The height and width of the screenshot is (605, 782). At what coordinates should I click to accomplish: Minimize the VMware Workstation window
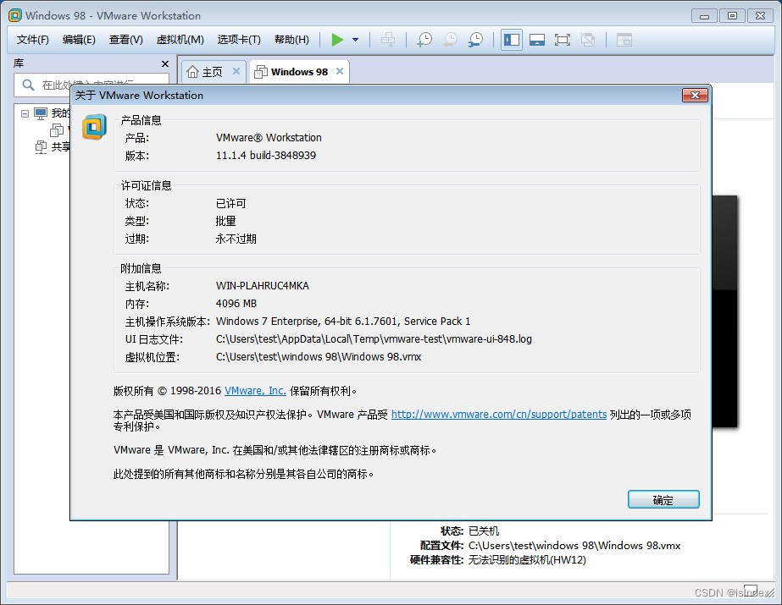[x=704, y=16]
